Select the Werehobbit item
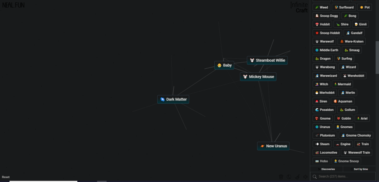 [353, 76]
